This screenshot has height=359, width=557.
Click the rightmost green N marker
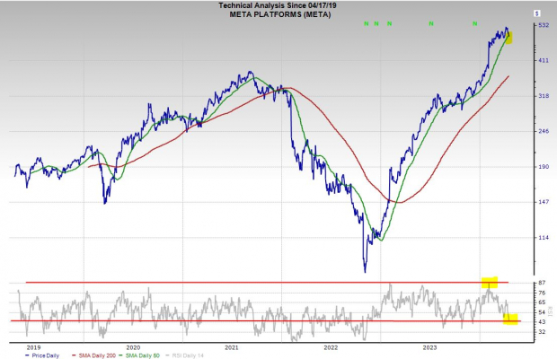pos(474,23)
